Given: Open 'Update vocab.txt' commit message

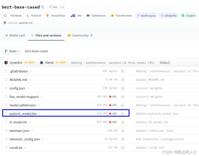Looking at the screenshot, I should pos(150,148).
